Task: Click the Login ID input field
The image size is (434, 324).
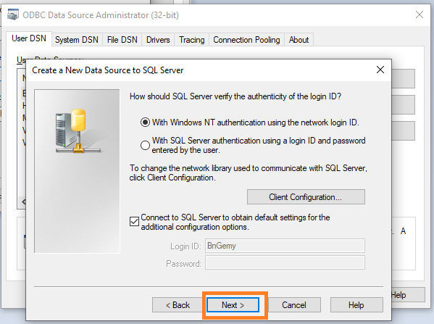Action: point(285,246)
